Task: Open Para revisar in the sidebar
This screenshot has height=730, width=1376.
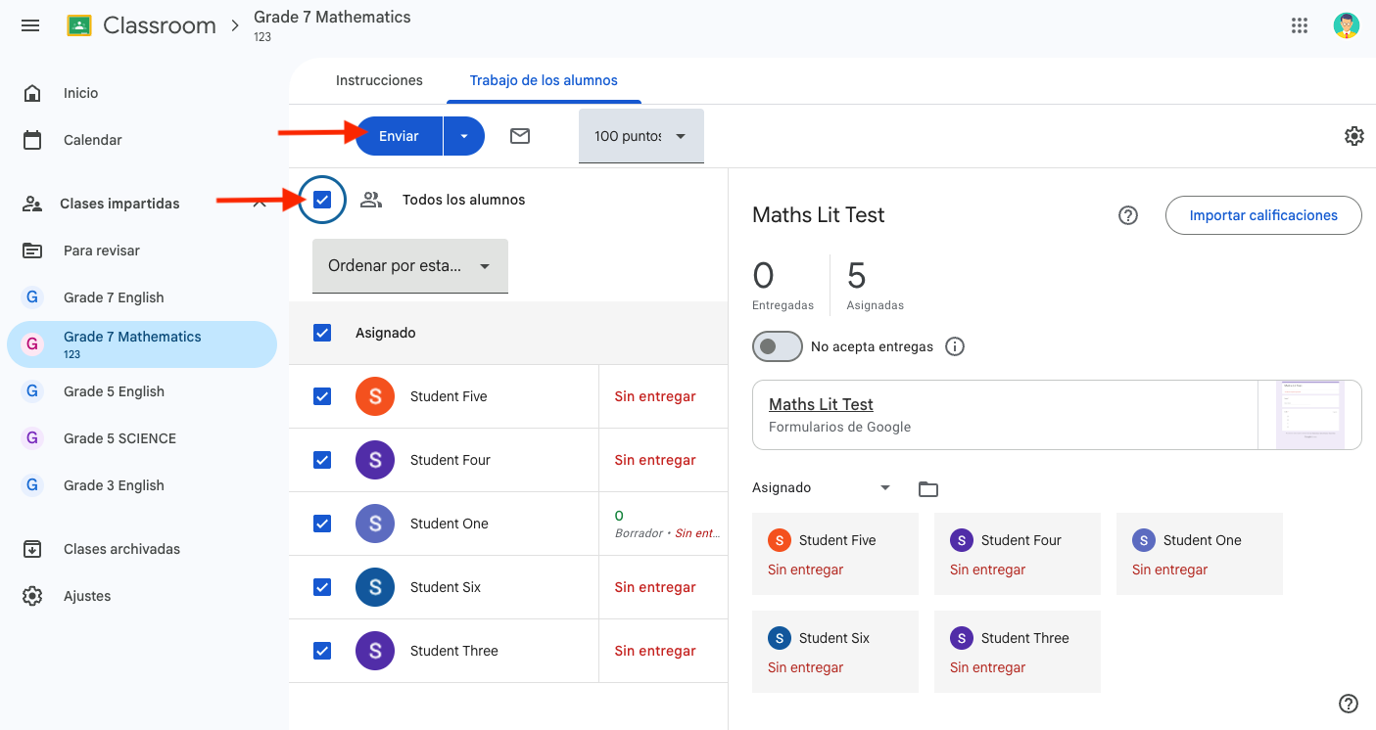Action: point(102,251)
